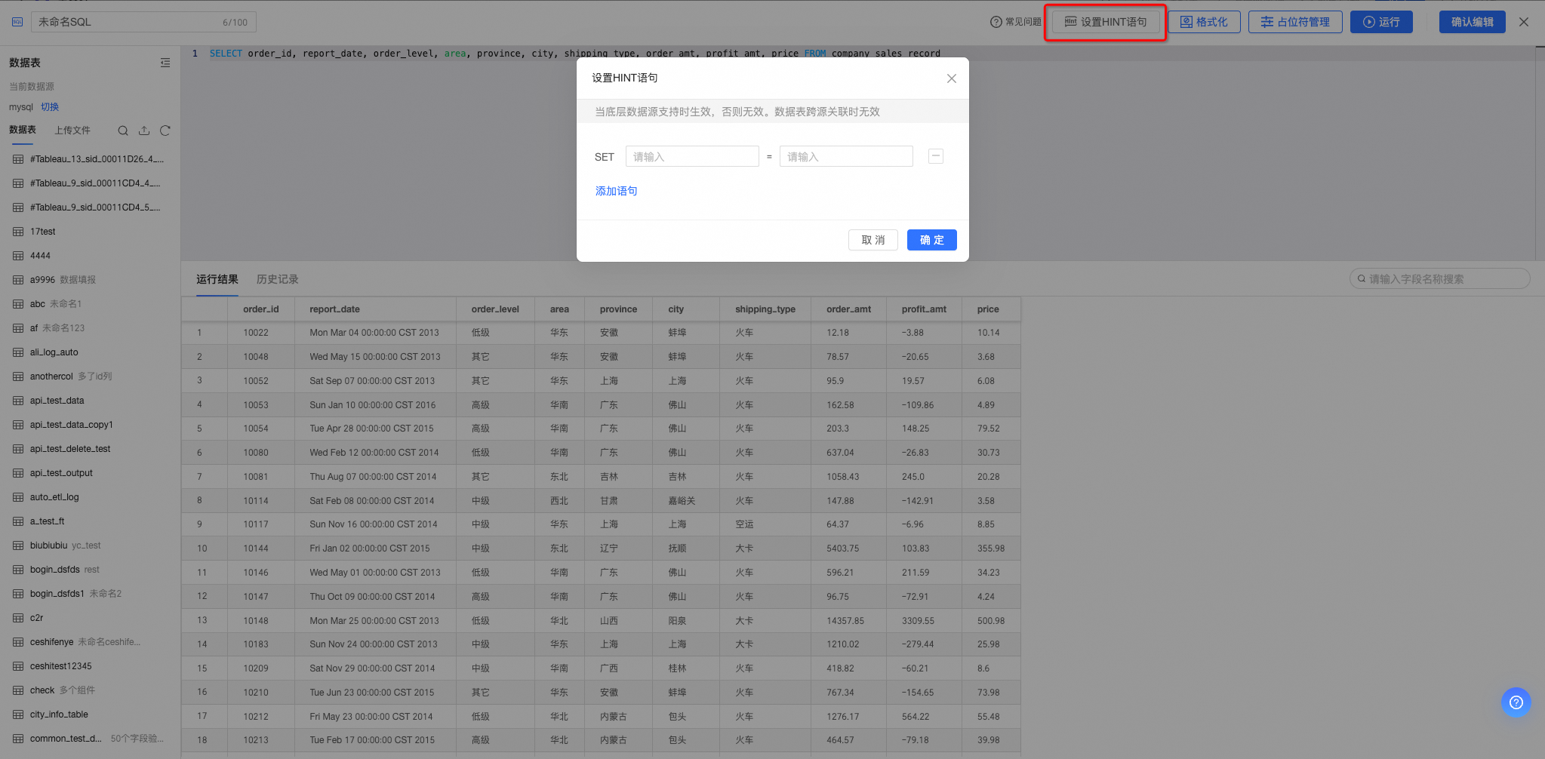Click the profit_amt value 3309.55
Image resolution: width=1545 pixels, height=759 pixels.
click(x=918, y=621)
